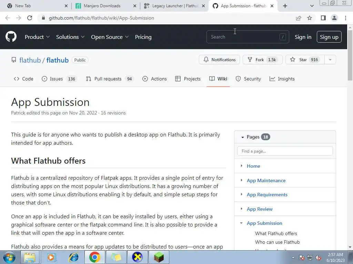Click the address bar URL
The image size is (353, 264).
tap(101, 18)
